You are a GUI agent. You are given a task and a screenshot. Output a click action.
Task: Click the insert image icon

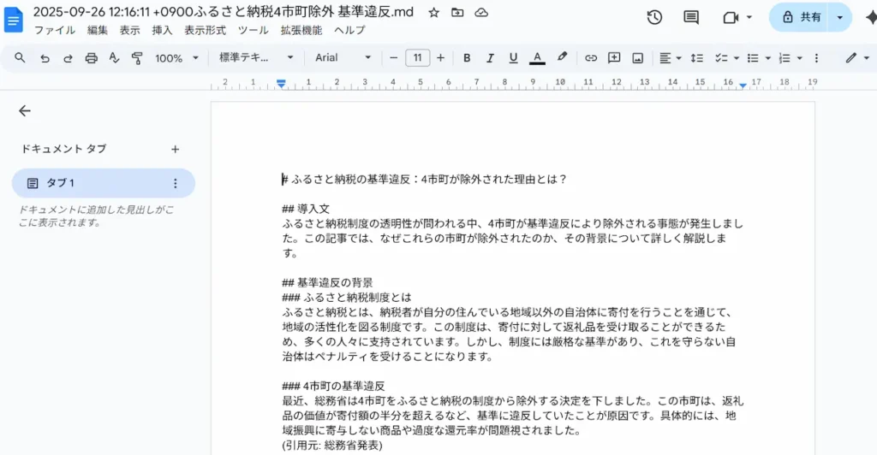point(637,58)
